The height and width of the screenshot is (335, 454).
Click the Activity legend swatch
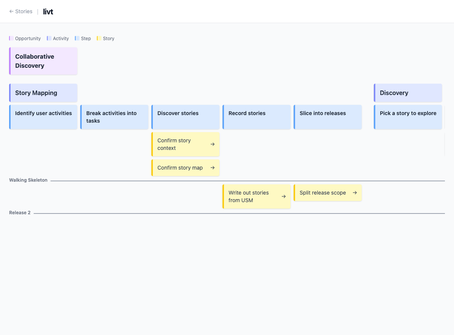pyautogui.click(x=49, y=38)
